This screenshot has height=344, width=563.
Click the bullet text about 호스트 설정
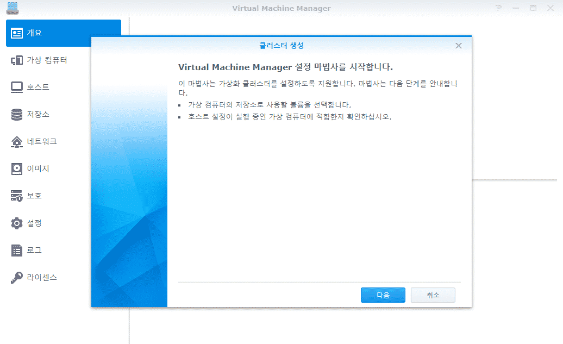pos(290,117)
